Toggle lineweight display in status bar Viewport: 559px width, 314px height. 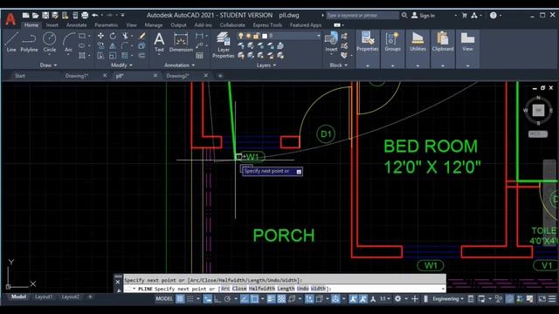point(272,298)
